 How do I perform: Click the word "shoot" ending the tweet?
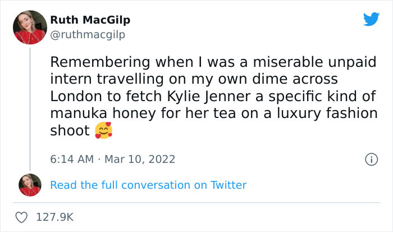coord(69,131)
